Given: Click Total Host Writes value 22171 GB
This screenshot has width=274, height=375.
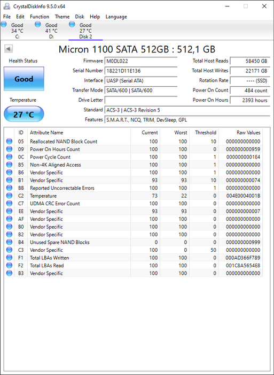Looking at the screenshot, I should click(x=250, y=71).
